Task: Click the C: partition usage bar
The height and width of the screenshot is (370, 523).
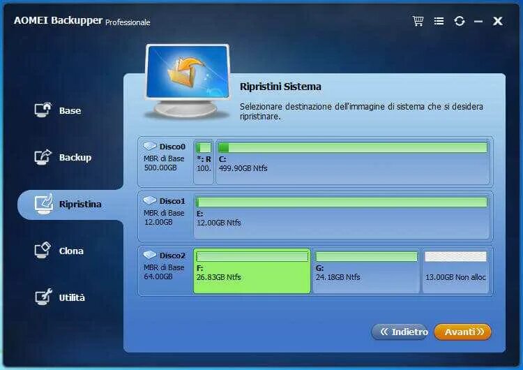Action: coord(353,147)
